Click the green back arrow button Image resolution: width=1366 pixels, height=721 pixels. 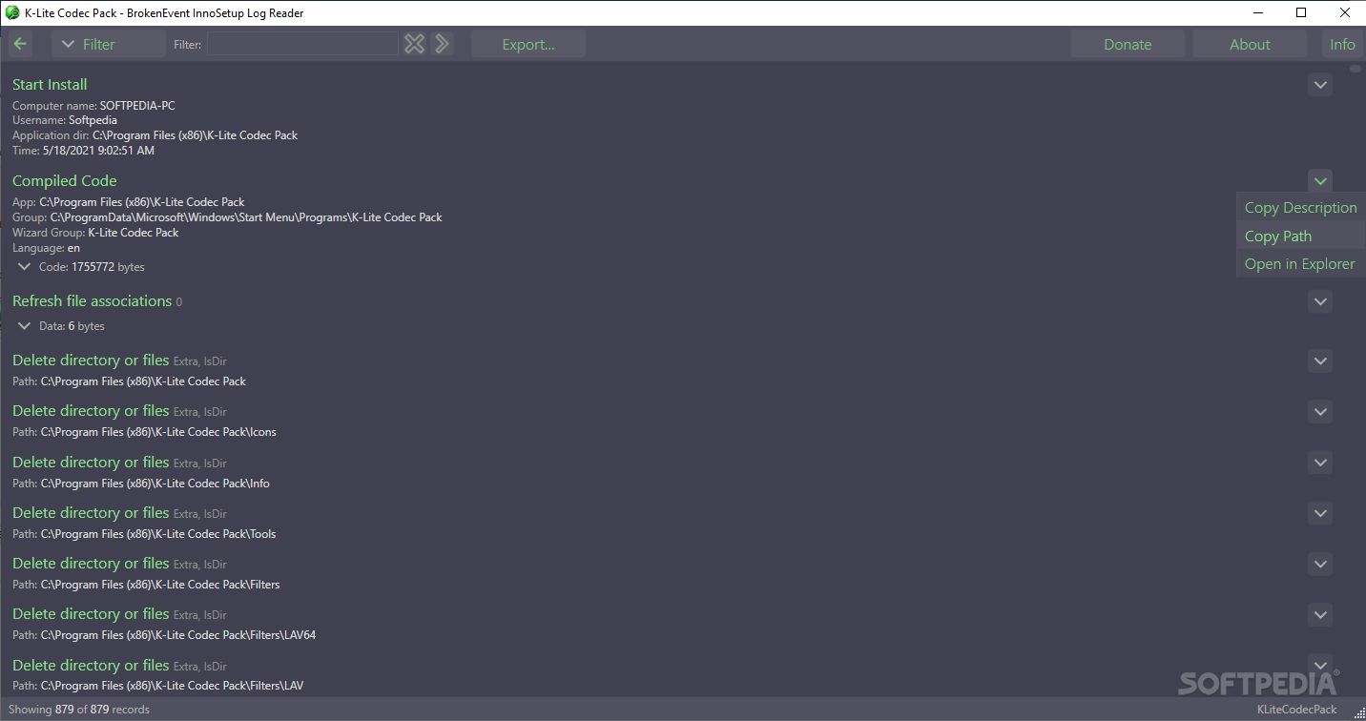click(x=20, y=44)
